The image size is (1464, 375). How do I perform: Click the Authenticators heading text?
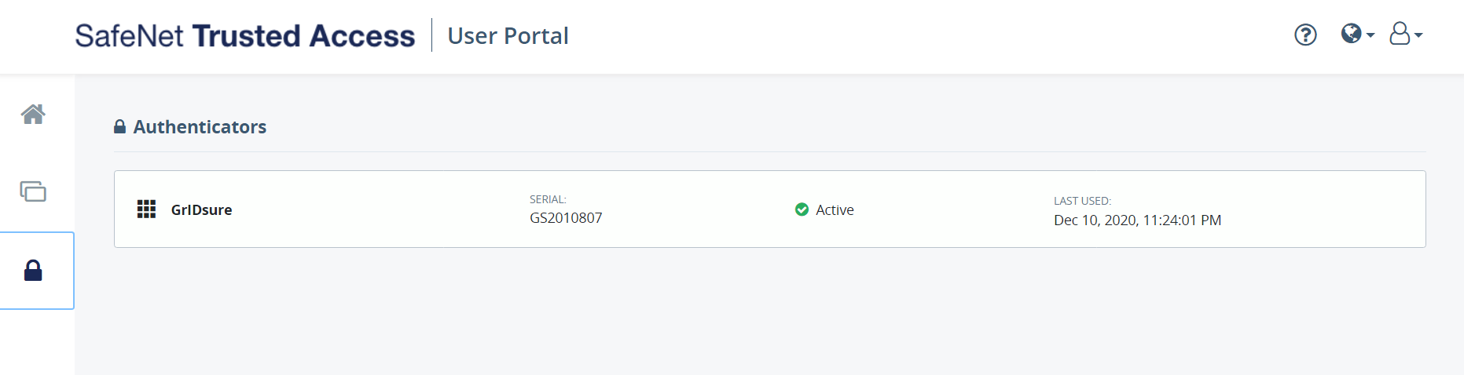[200, 127]
